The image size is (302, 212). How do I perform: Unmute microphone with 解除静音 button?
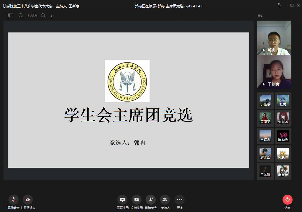coord(14,202)
